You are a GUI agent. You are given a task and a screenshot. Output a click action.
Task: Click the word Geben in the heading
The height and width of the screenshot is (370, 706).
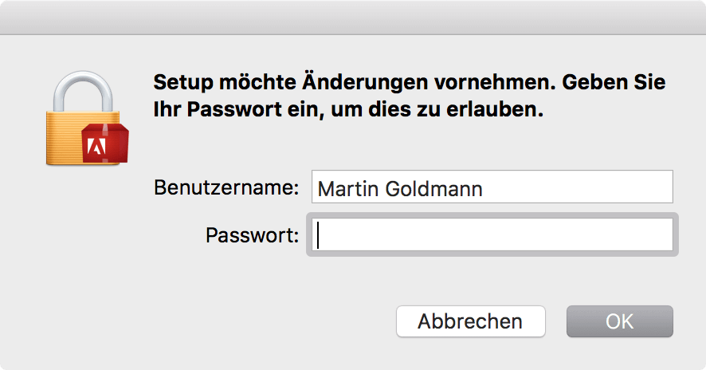tap(598, 82)
